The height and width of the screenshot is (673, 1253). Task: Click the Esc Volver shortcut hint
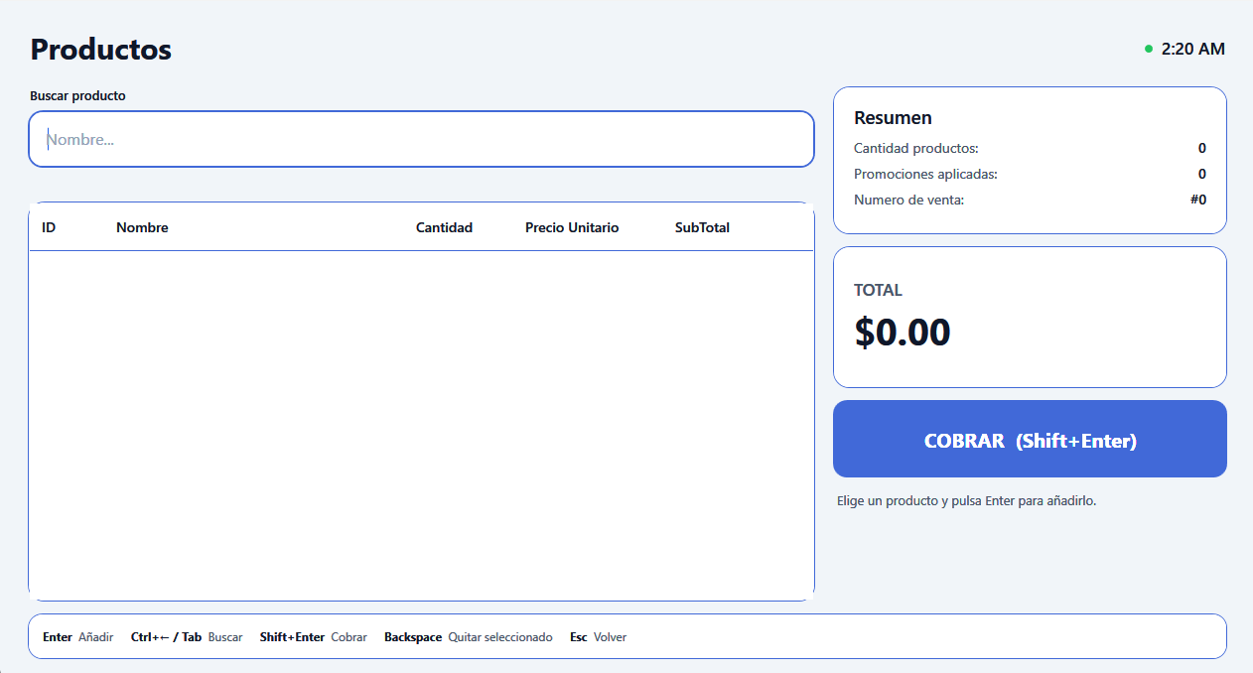point(599,637)
